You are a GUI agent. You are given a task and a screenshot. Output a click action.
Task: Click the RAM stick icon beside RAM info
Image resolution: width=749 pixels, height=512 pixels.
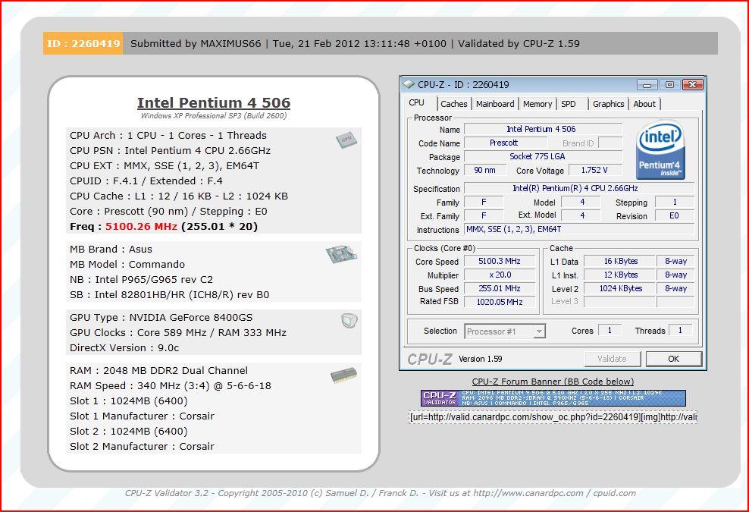coord(343,375)
